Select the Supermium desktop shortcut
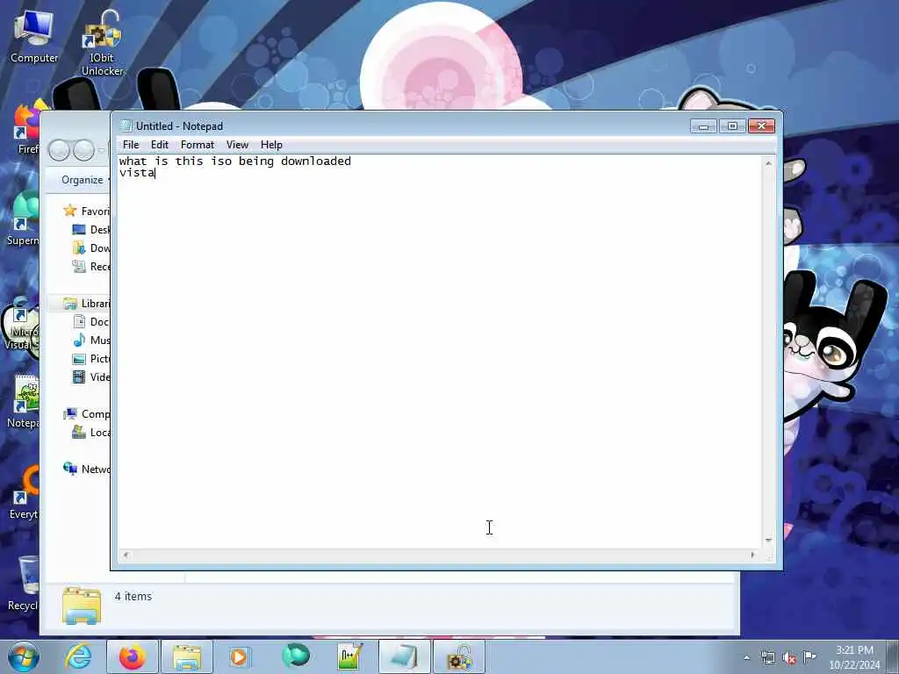This screenshot has height=674, width=899. 23,218
